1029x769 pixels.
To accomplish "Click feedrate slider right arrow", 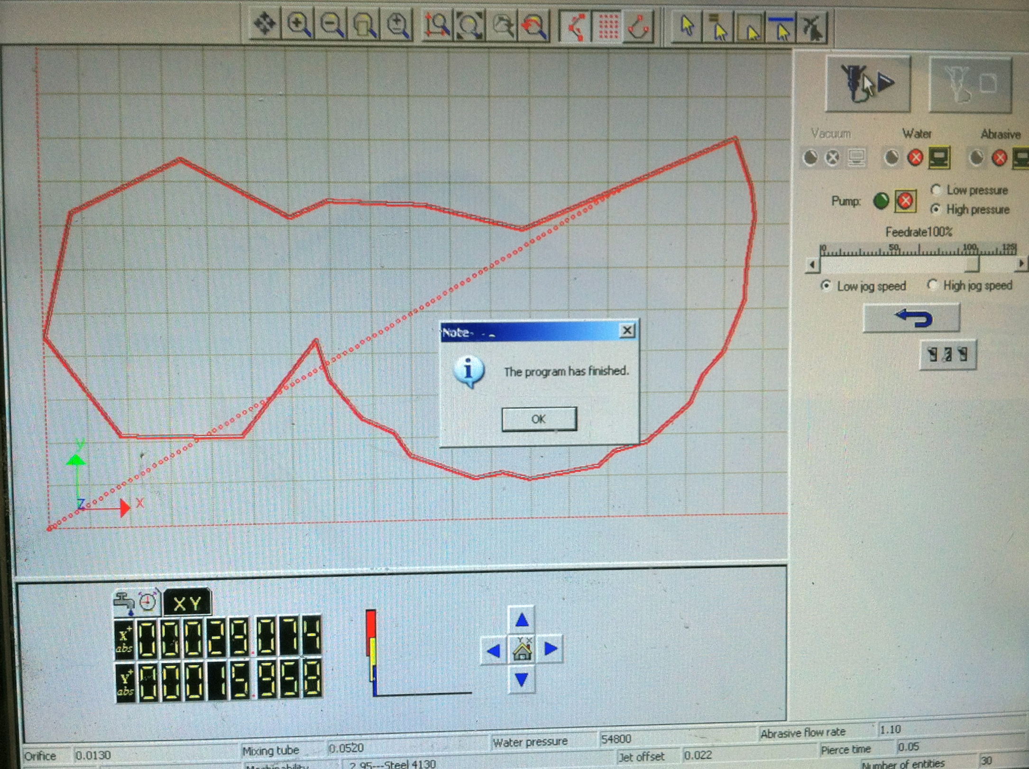I will click(x=1020, y=264).
